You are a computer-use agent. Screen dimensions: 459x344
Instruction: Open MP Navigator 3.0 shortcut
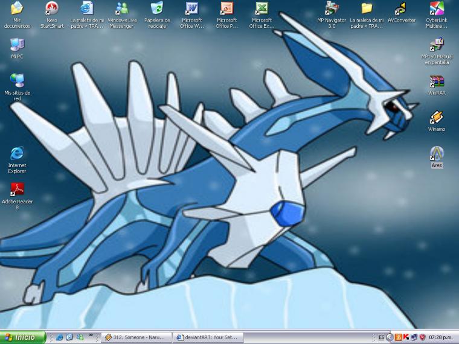pyautogui.click(x=332, y=14)
